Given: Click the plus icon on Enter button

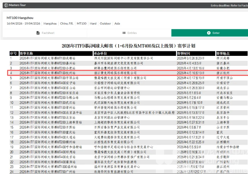Looking at the screenshot, I should click(209, 33).
